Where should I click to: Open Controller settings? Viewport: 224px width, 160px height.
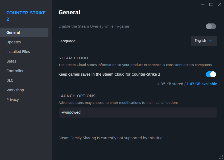click(x=15, y=71)
